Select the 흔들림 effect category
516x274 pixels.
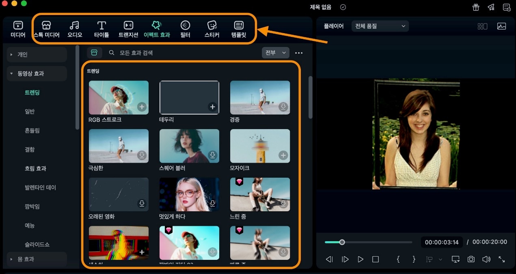(32, 131)
